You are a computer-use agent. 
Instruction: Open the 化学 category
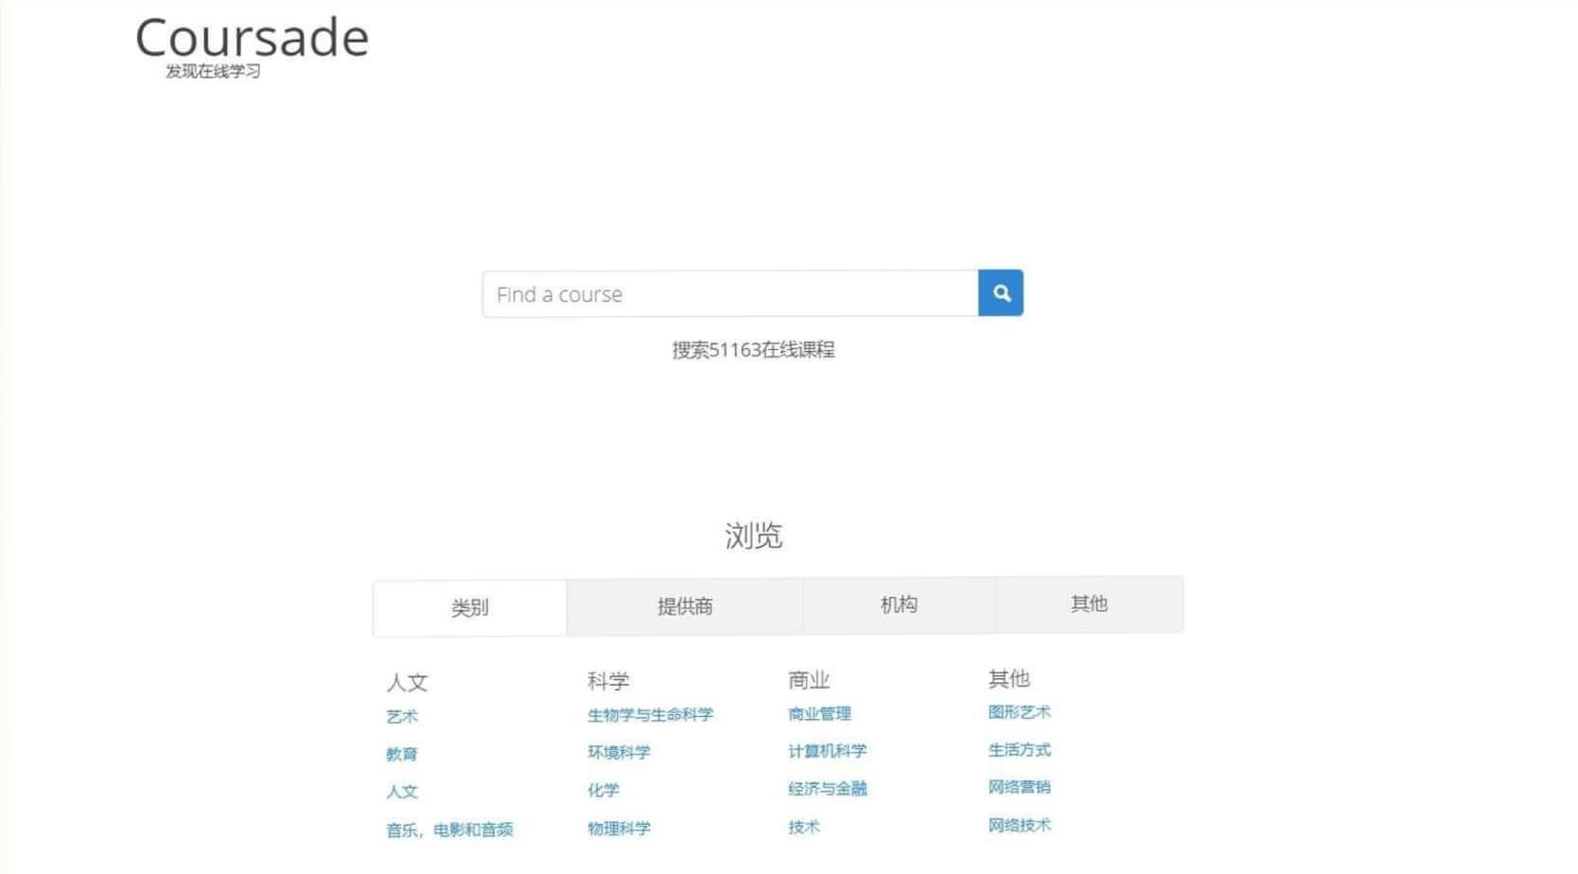click(x=604, y=791)
